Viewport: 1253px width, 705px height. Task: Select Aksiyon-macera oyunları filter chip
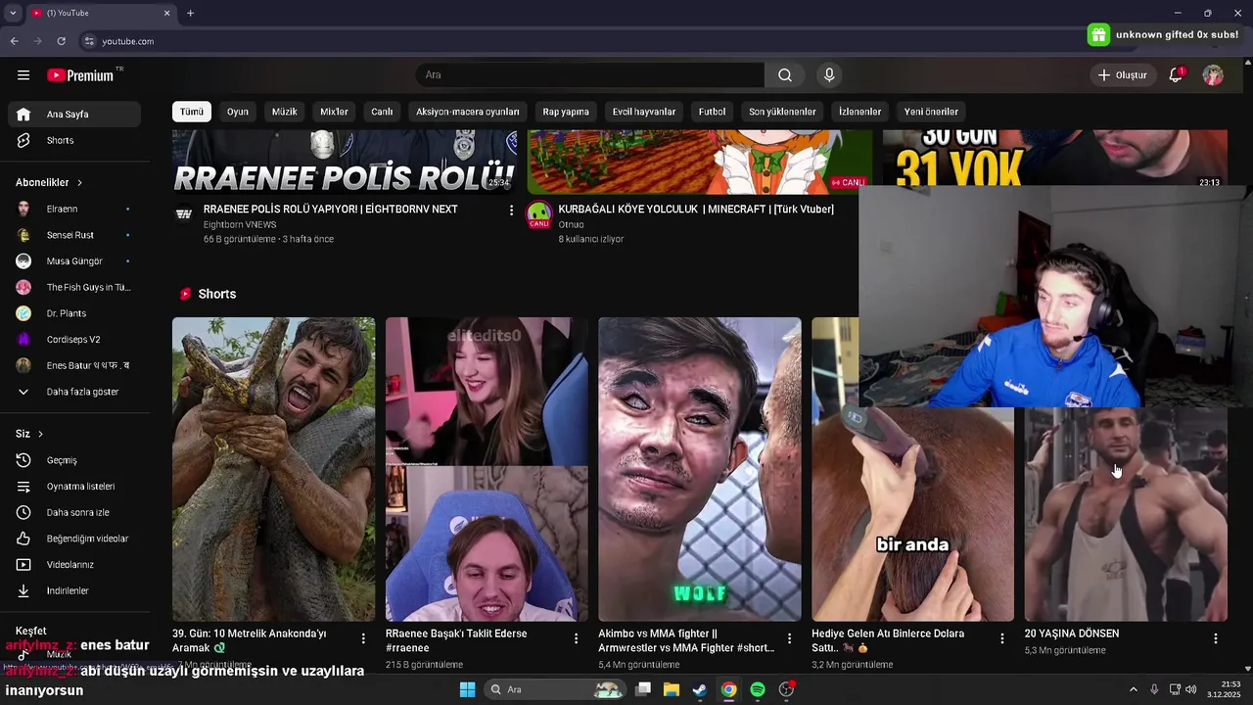point(468,112)
